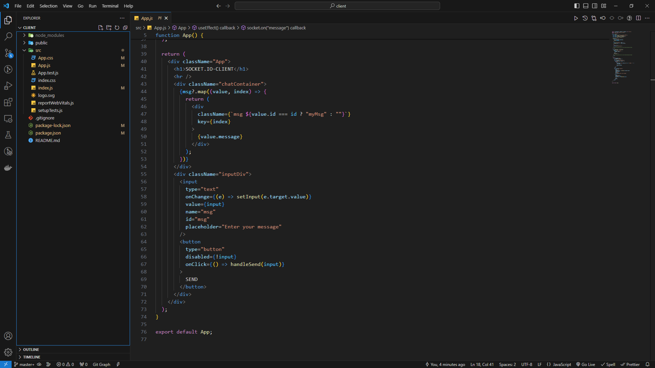The height and width of the screenshot is (368, 655).
Task: Refresh the explorer file tree
Action: [x=117, y=28]
